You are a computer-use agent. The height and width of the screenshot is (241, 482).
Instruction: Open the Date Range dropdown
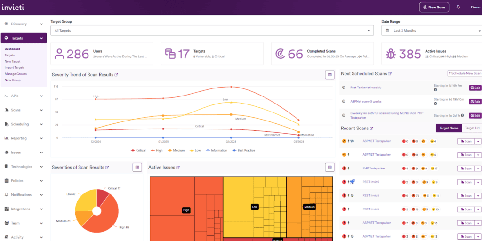[431, 31]
